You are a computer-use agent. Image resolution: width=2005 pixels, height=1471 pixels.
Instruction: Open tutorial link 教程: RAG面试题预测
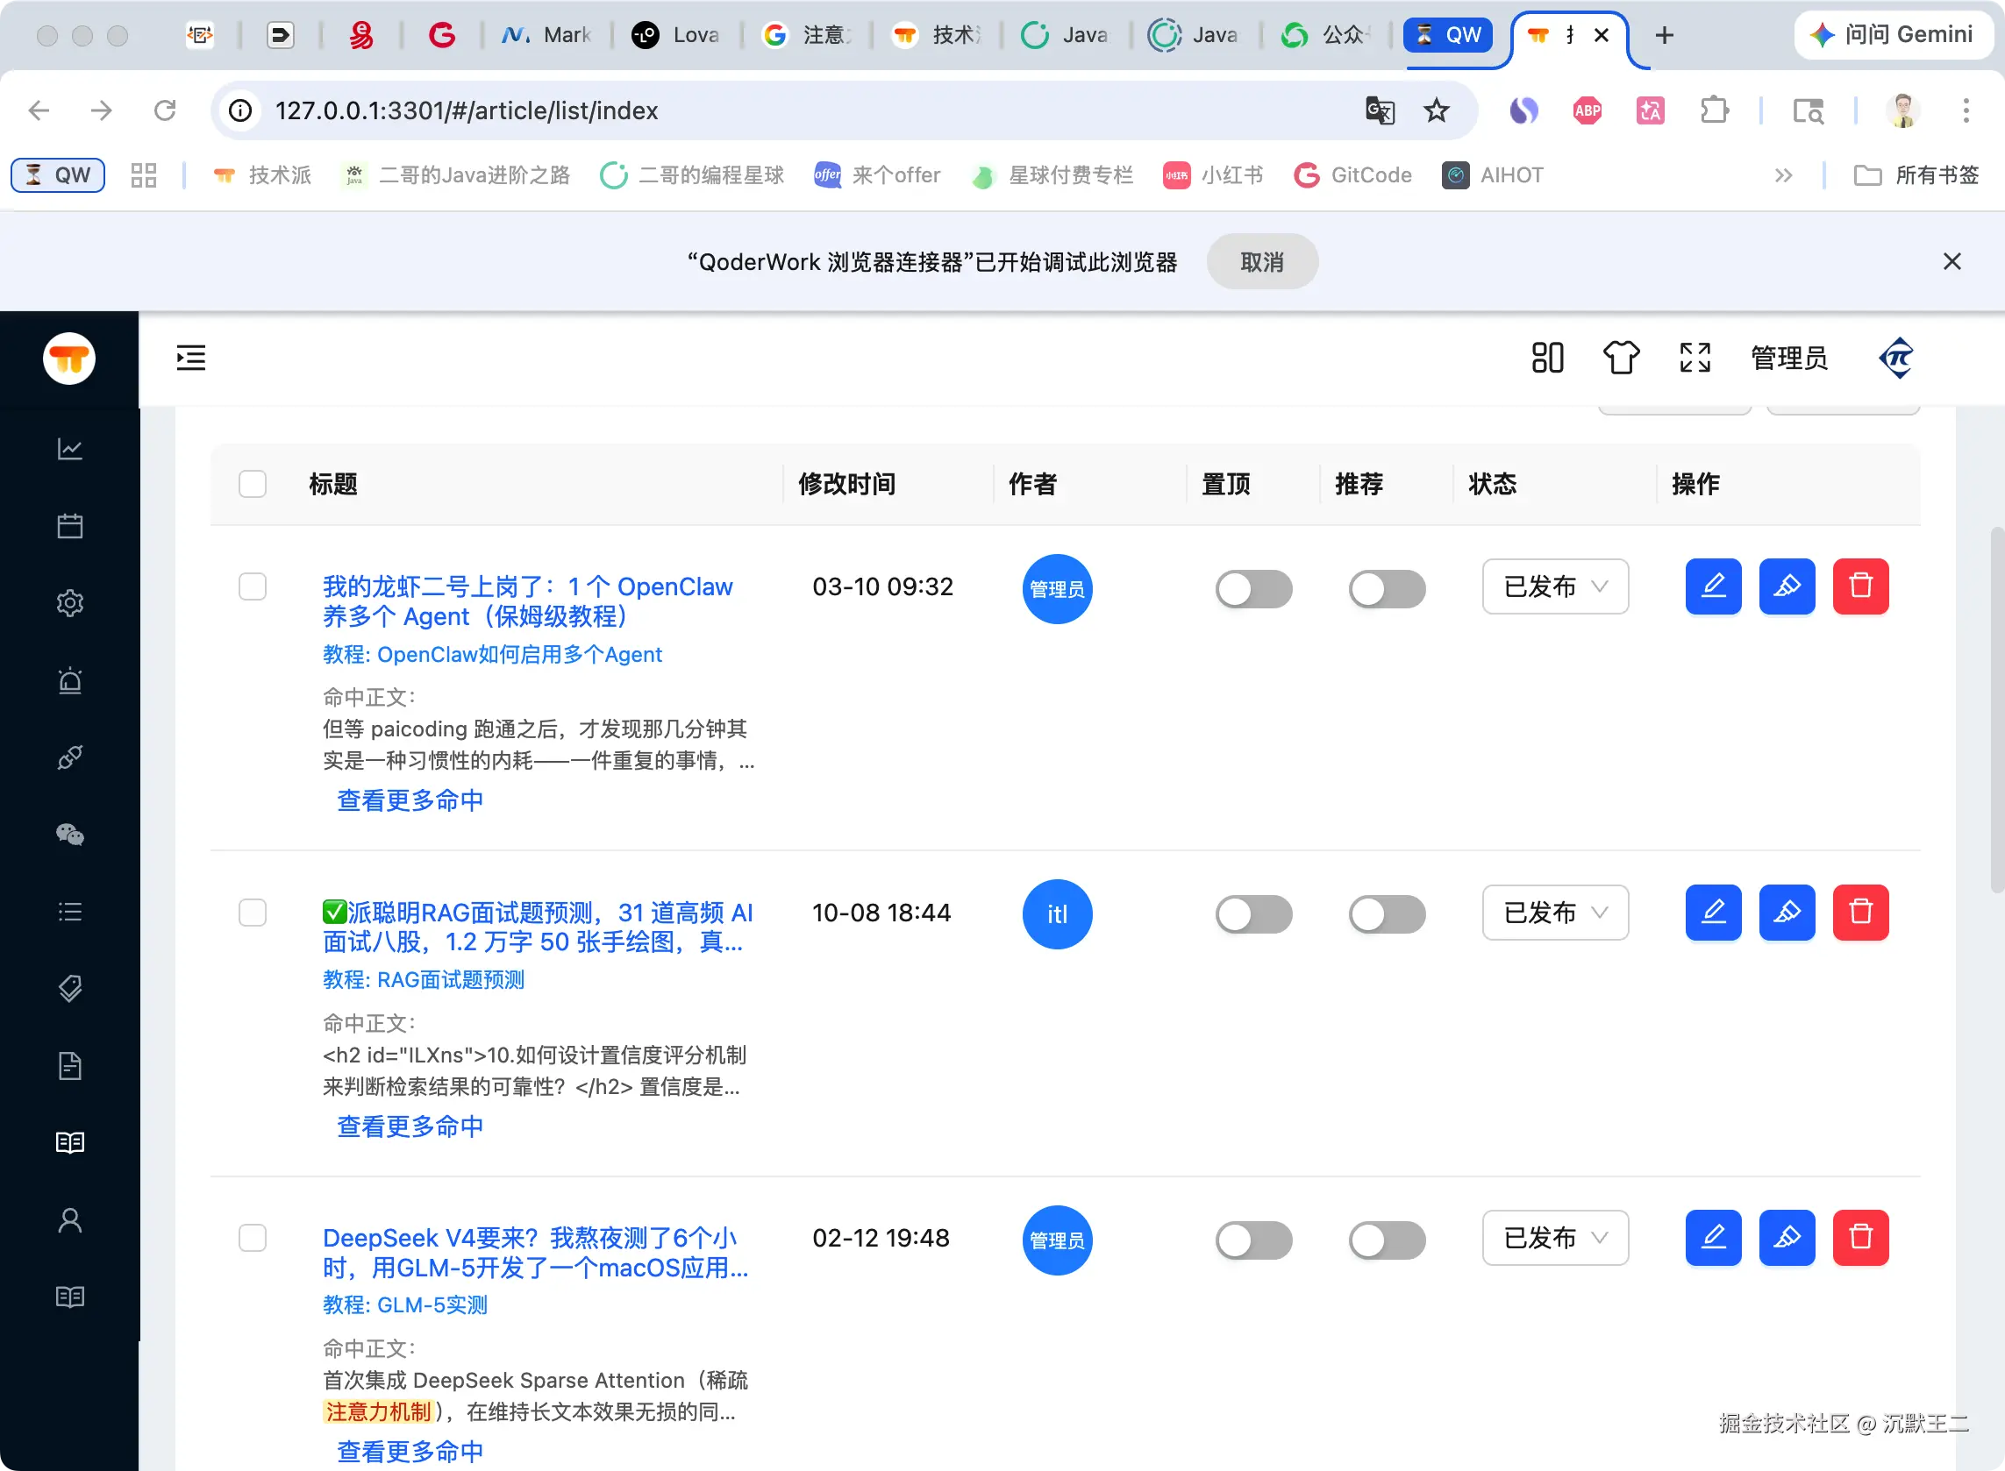[423, 979]
